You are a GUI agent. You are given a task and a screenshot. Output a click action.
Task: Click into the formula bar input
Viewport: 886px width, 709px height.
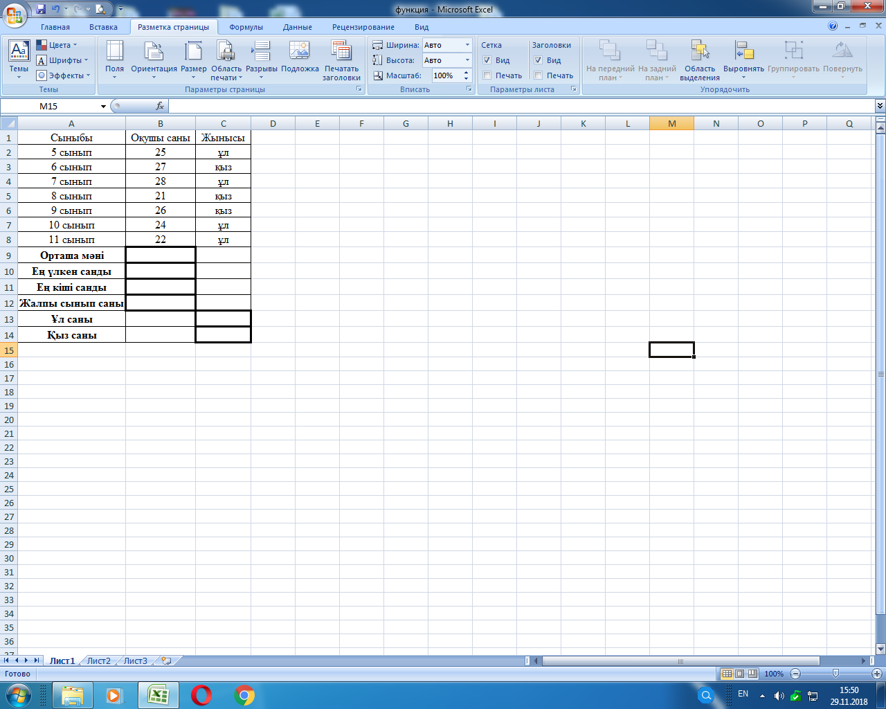pyautogui.click(x=521, y=106)
